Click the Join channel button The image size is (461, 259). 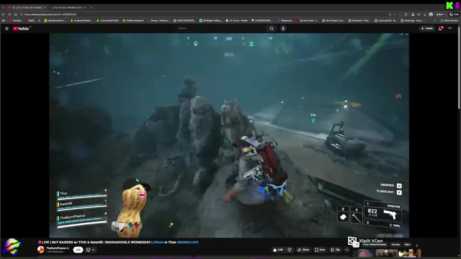tap(78, 250)
